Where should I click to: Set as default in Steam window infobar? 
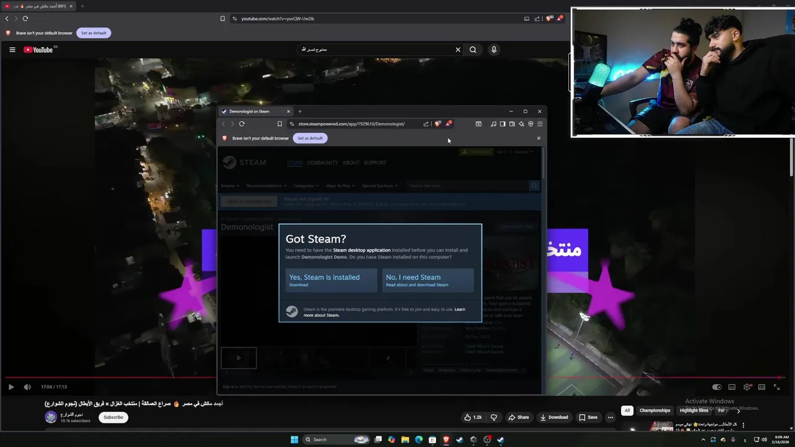click(x=310, y=138)
